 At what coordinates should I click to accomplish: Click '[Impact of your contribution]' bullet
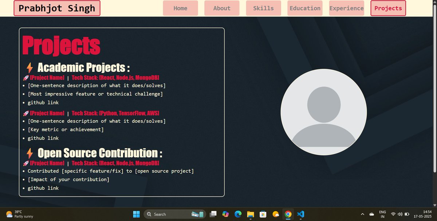click(68, 179)
